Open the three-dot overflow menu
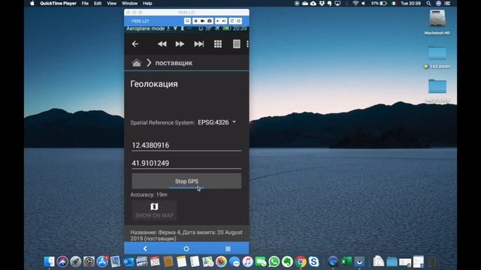 pyautogui.click(x=247, y=44)
